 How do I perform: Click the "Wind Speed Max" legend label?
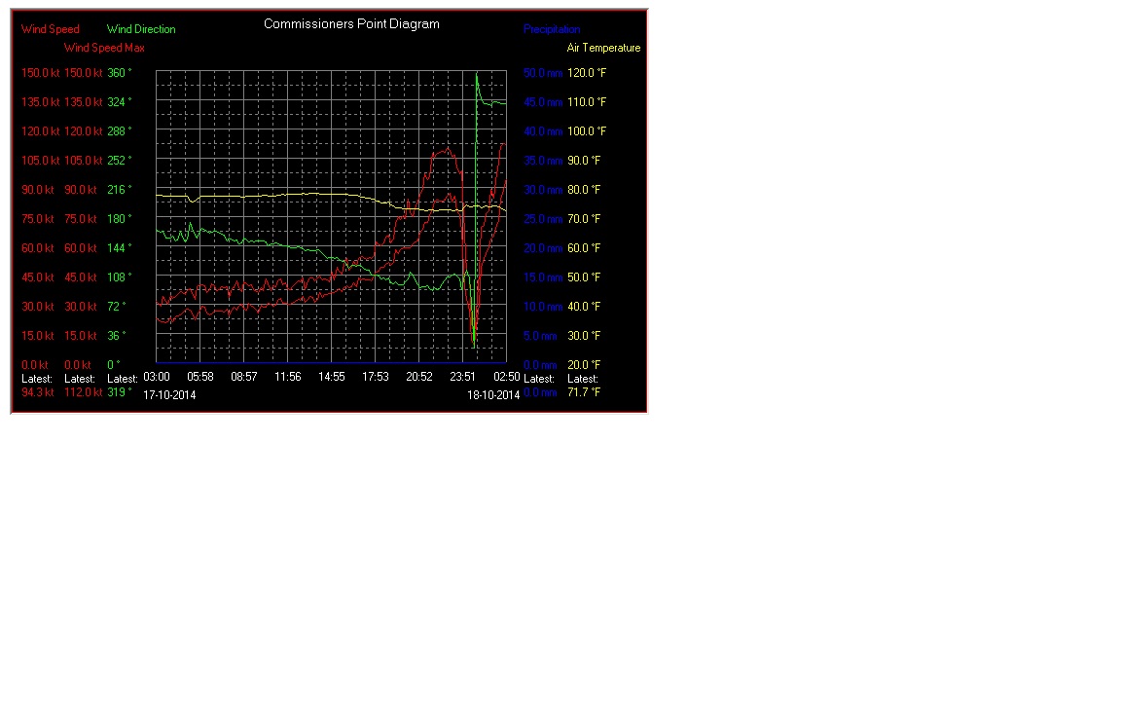pyautogui.click(x=104, y=48)
